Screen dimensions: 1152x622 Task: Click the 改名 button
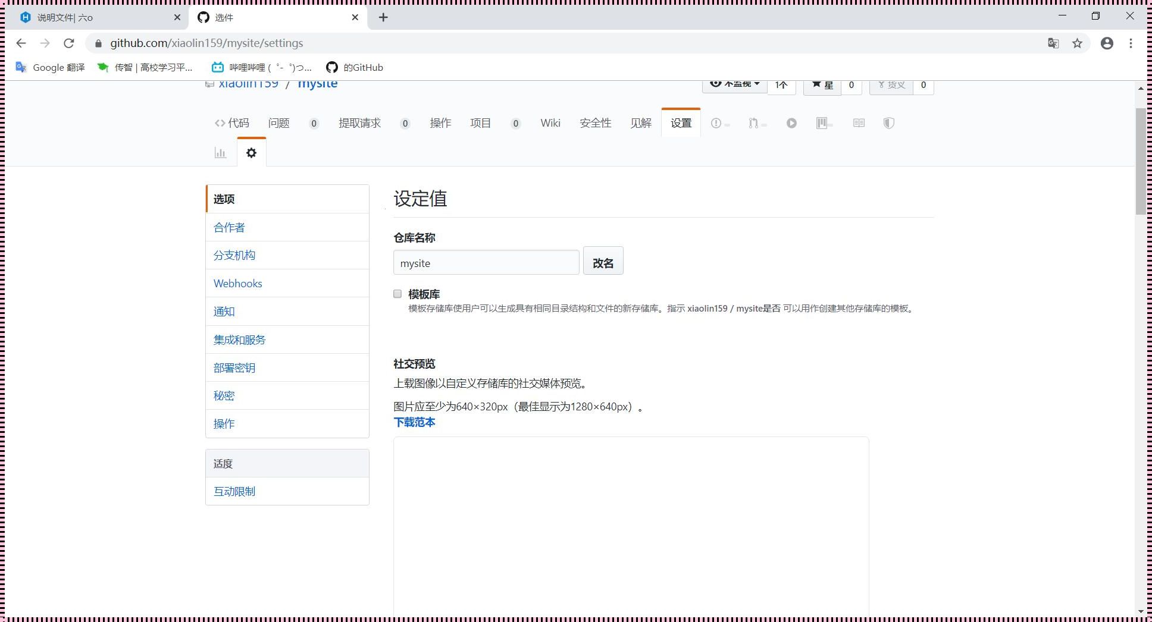click(603, 261)
